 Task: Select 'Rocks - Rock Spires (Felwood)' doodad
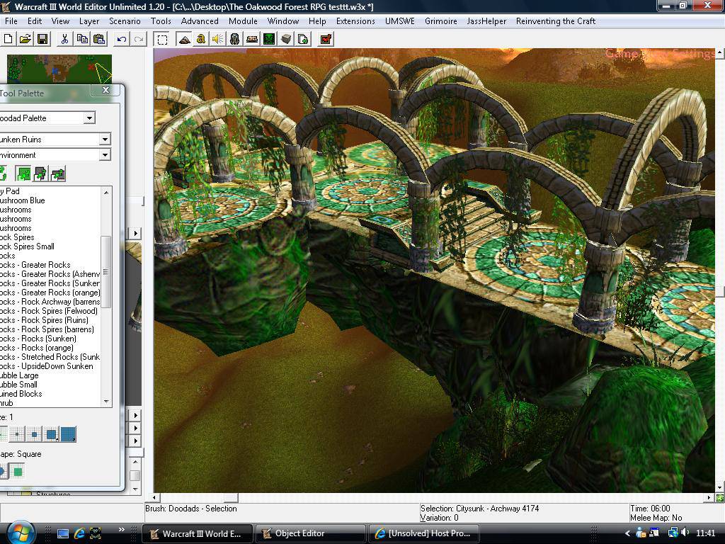click(x=49, y=311)
